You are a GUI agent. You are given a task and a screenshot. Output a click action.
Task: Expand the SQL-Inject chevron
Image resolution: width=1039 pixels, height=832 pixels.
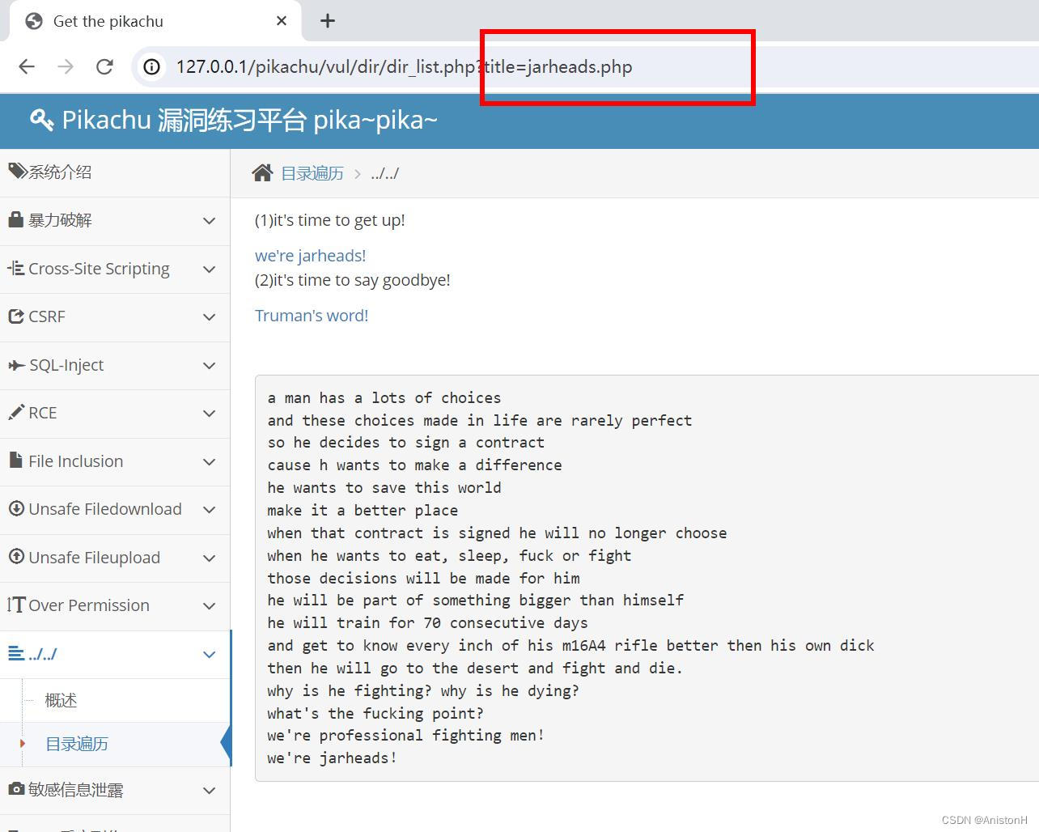pos(209,366)
